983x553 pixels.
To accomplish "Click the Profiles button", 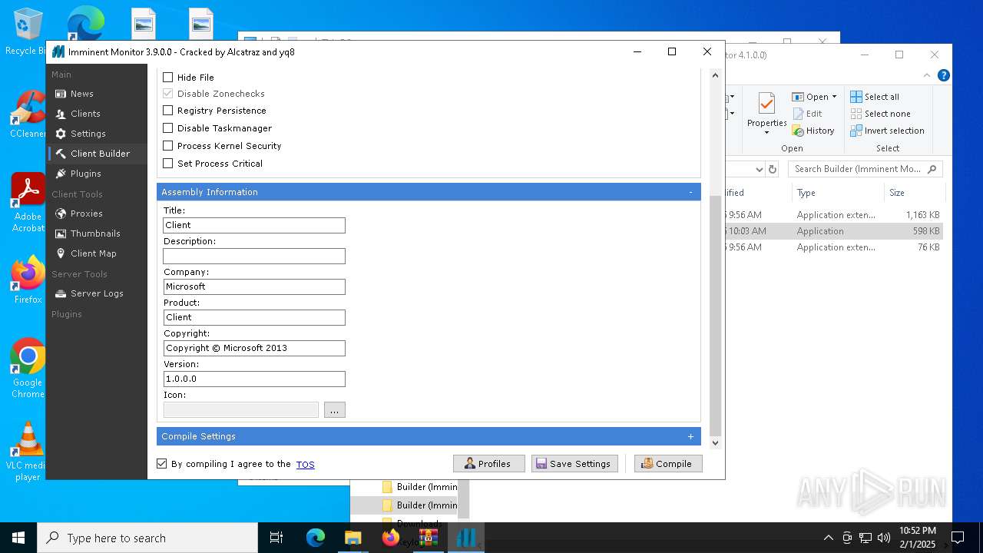I will pos(488,464).
